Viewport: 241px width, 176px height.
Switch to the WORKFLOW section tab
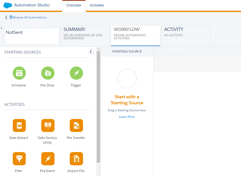click(135, 36)
